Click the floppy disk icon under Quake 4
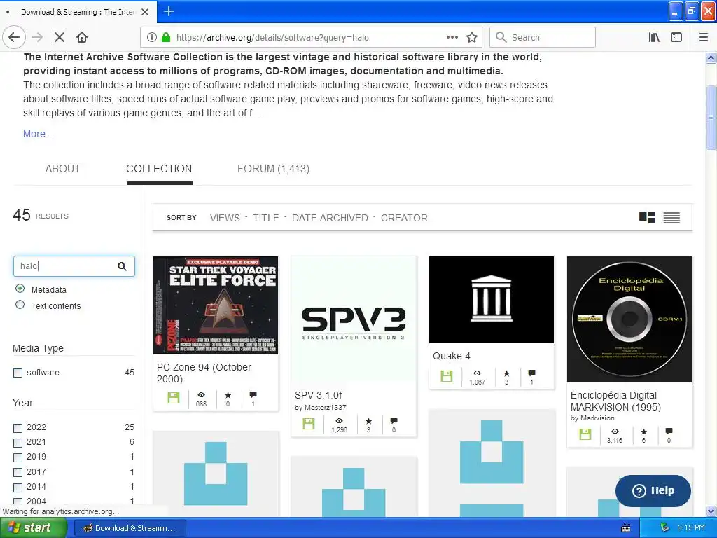 click(446, 376)
